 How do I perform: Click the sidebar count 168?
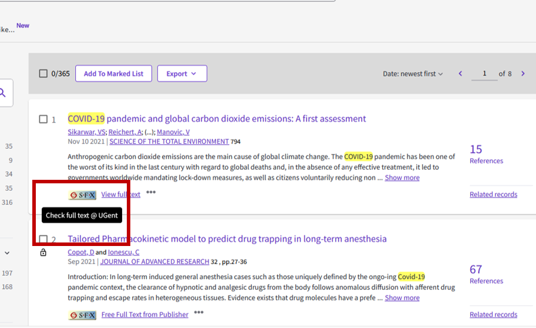(7, 287)
